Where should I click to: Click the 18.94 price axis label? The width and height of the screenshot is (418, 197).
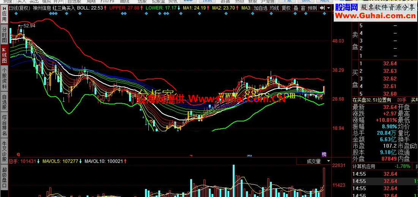click(x=338, y=128)
